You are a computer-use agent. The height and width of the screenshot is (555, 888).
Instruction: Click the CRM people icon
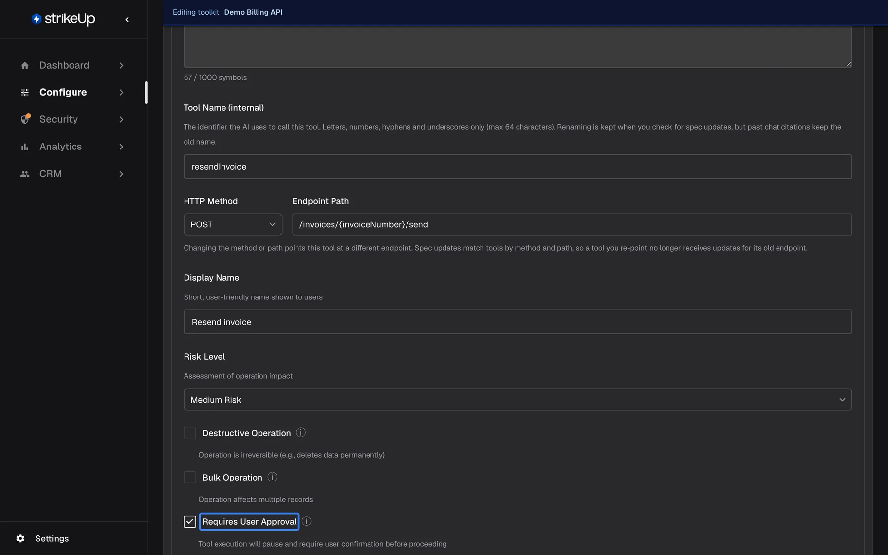click(25, 174)
